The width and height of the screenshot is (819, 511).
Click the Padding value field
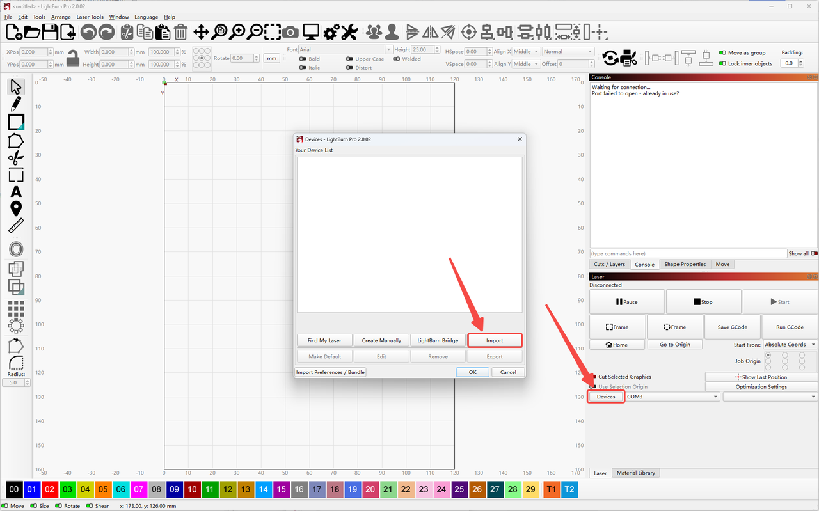coord(791,63)
